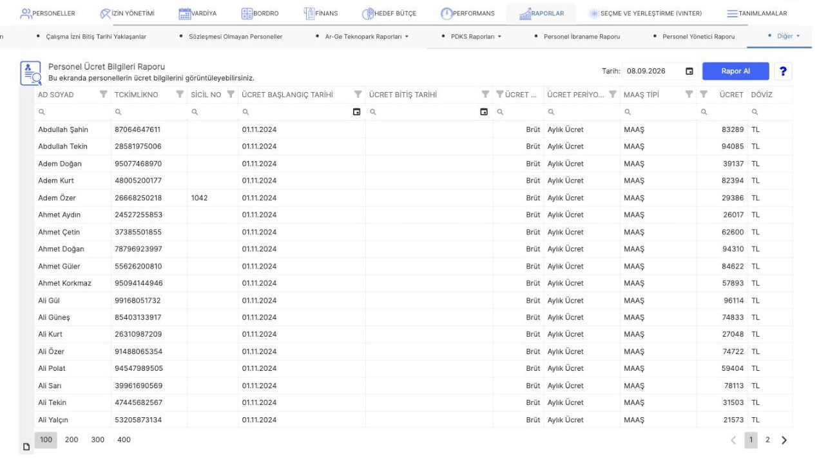
Task: Click the ÜCRET PERİYO... search box
Action: coord(582,112)
